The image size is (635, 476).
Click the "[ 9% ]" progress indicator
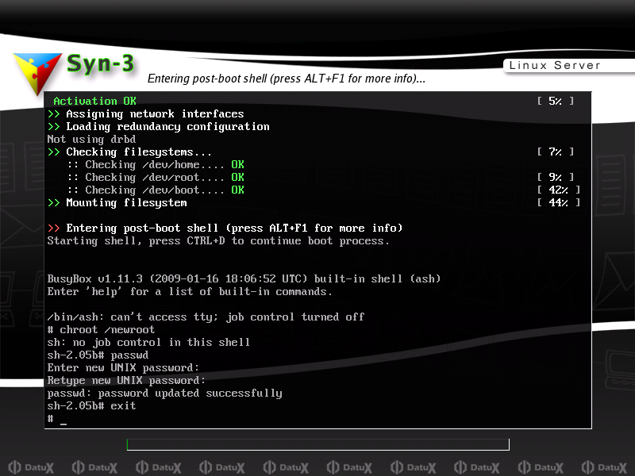pyautogui.click(x=555, y=177)
